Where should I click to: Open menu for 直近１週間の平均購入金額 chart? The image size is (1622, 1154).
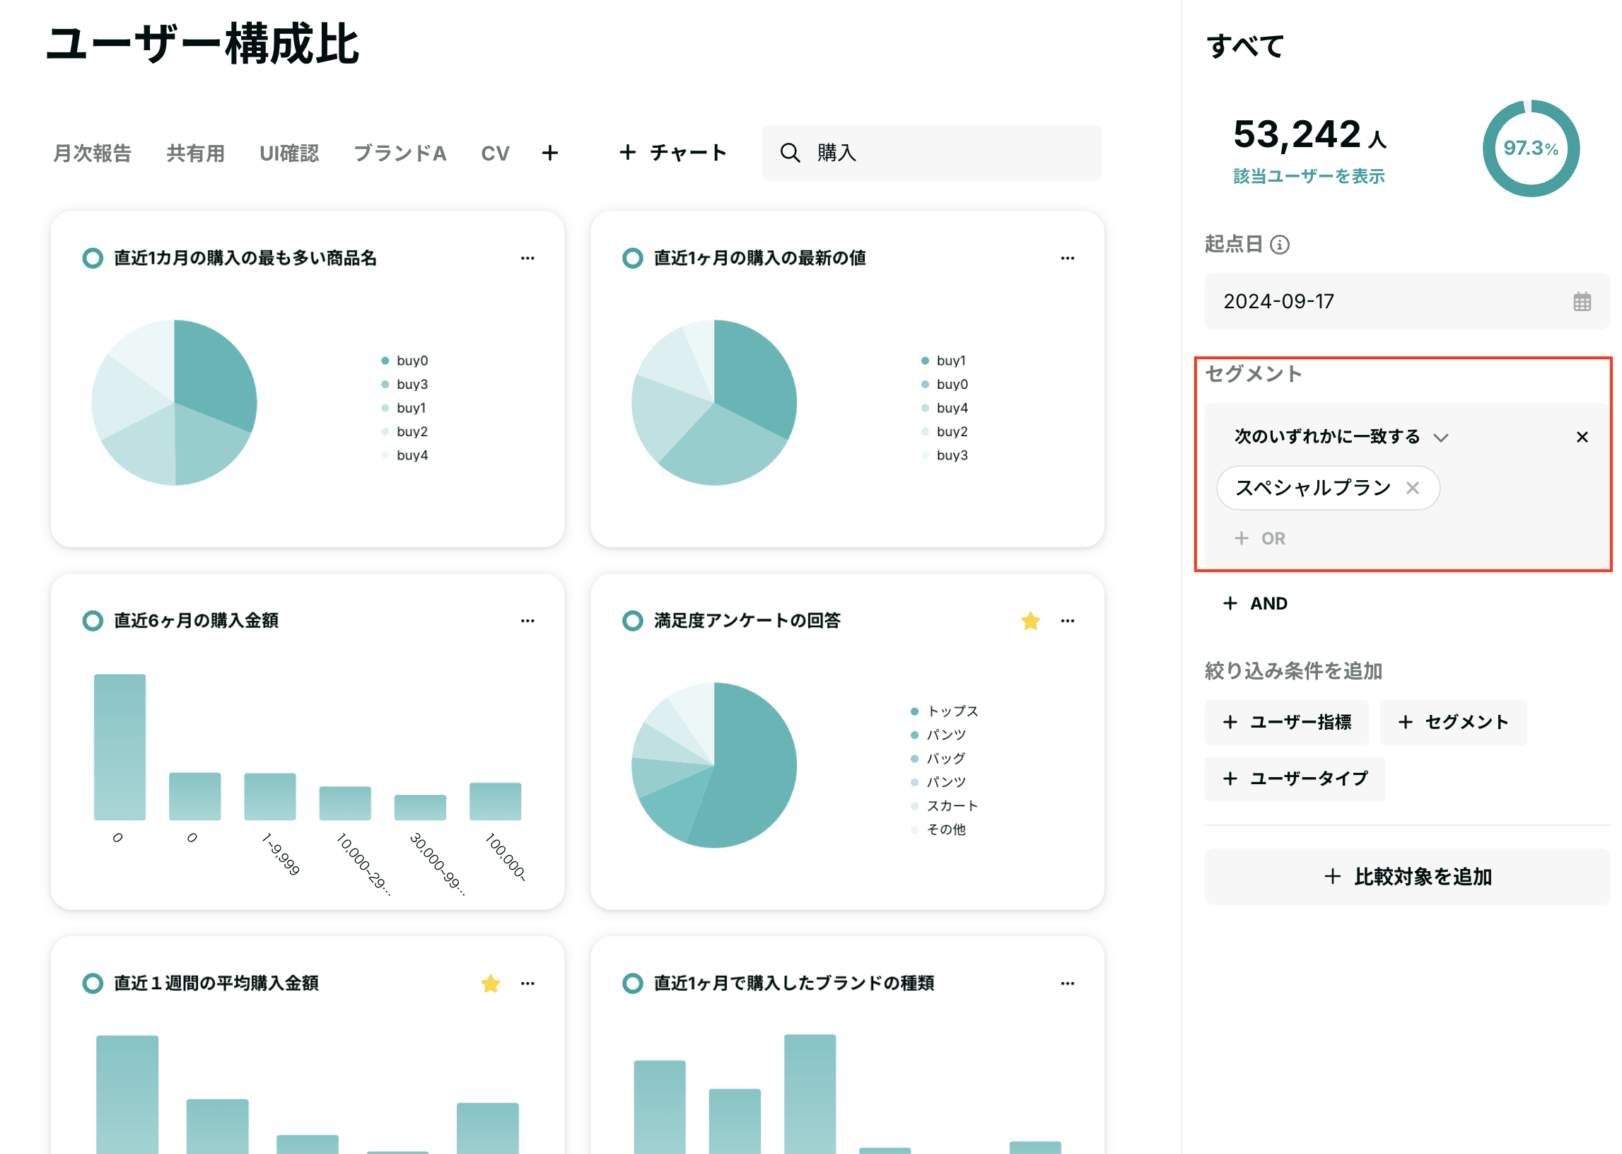pos(527,983)
